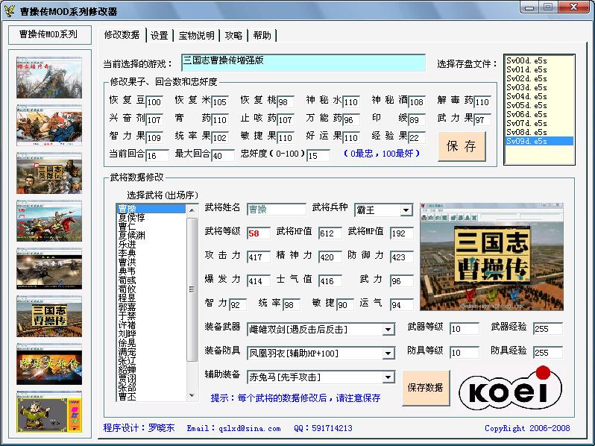Open the 宝物说明 tab
Viewport: 595px width, 446px height.
(196, 35)
